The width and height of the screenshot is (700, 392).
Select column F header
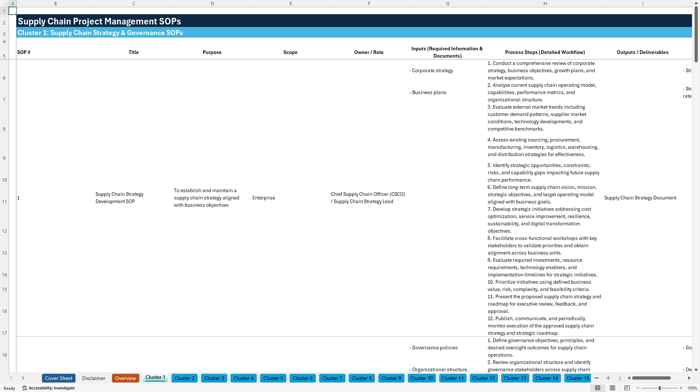[x=369, y=3]
